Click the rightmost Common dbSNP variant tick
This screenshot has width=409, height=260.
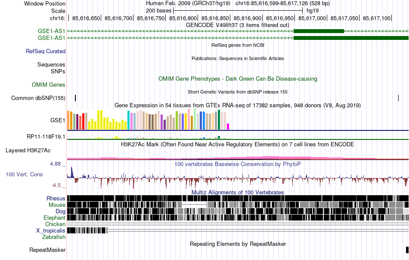point(398,98)
